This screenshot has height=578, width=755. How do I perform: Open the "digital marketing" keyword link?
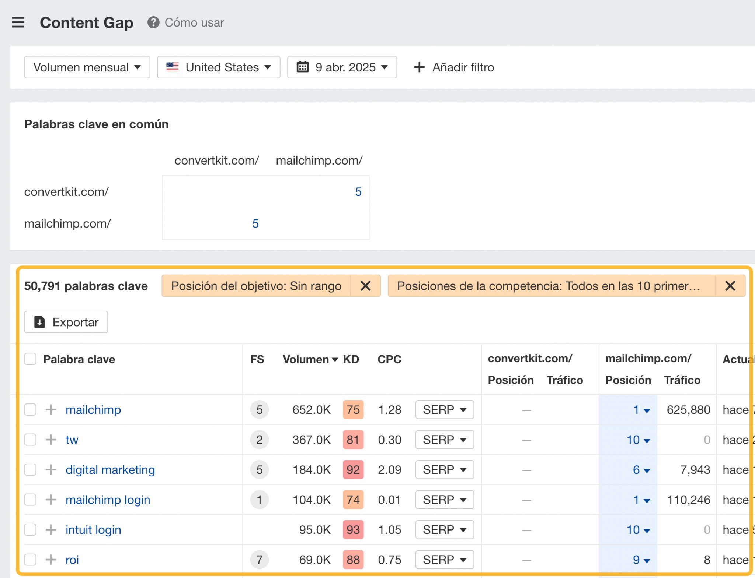pyautogui.click(x=110, y=469)
